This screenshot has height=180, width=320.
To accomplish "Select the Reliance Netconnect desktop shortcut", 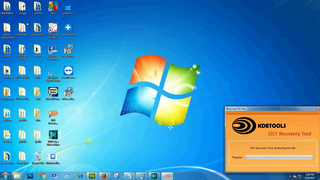I will click(53, 53).
